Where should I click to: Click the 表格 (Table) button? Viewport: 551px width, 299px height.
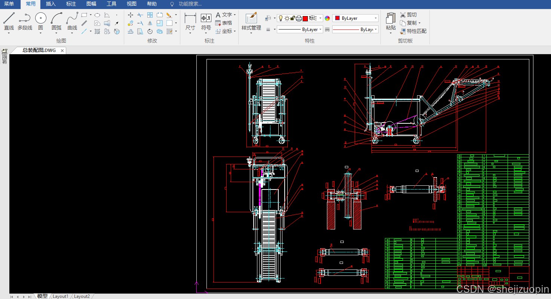[224, 23]
